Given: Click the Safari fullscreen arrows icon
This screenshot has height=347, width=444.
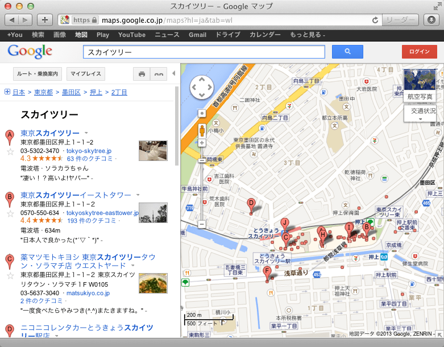Looking at the screenshot, I should (x=438, y=6).
